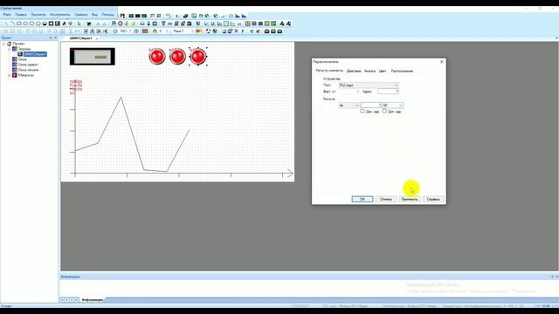Screen dimensions: 559x314
Task: Collapse the Проект root tree node
Action: point(3,44)
